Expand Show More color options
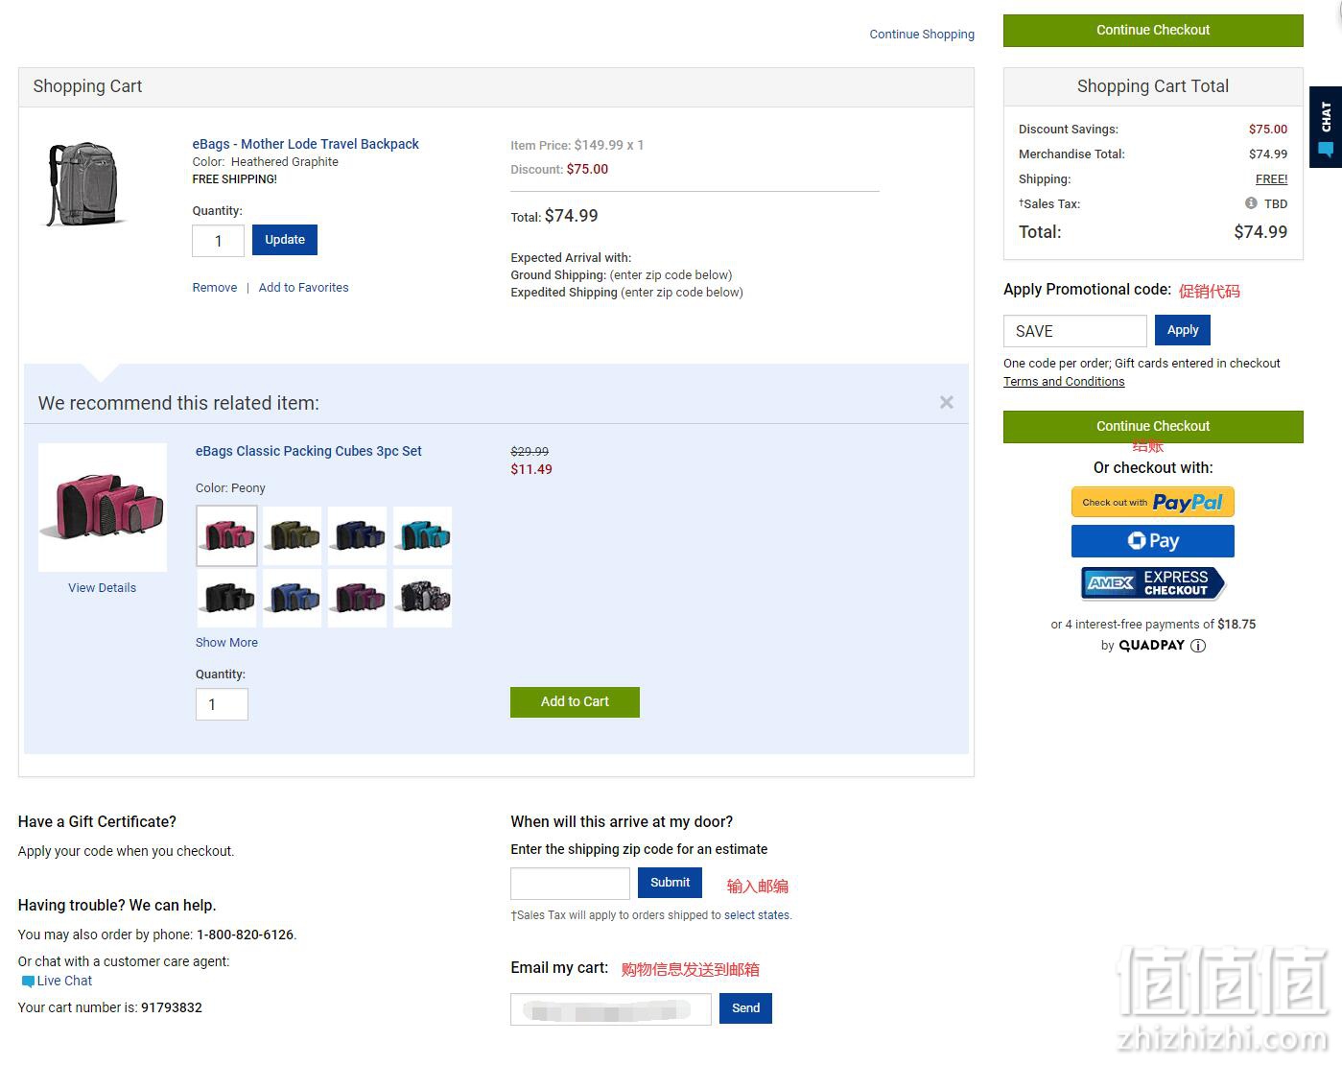Screen dimensions: 1342x1065 pyautogui.click(x=226, y=643)
